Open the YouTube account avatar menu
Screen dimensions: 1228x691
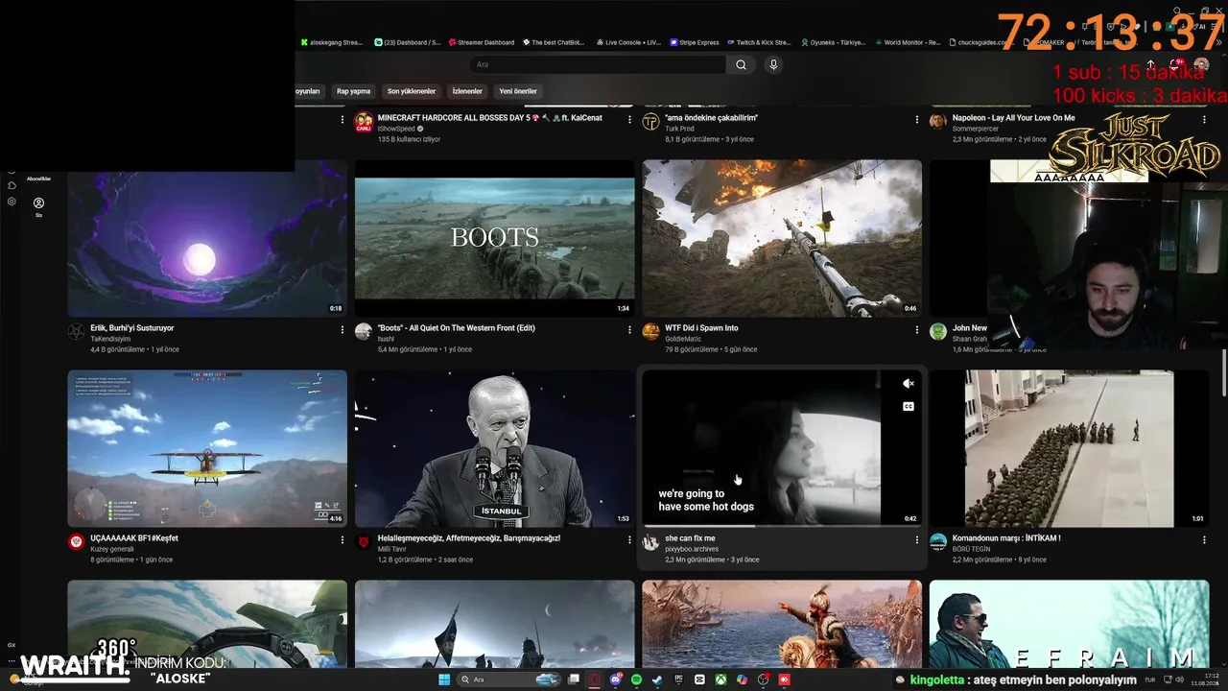click(1201, 64)
